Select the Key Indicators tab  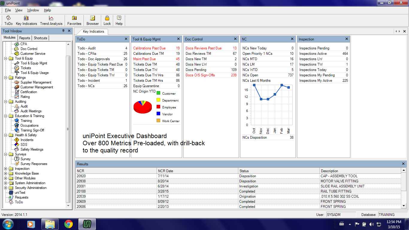[x=93, y=31]
